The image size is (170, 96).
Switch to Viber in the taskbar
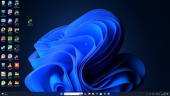(109, 94)
